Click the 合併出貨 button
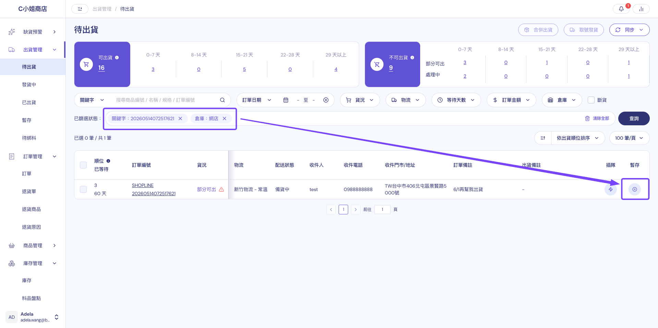The image size is (658, 328). (x=538, y=30)
